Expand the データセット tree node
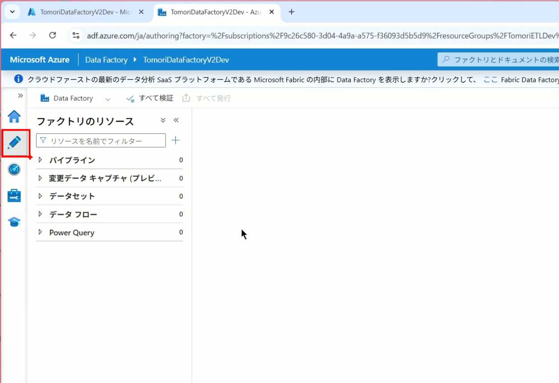The image size is (559, 383). tap(41, 196)
